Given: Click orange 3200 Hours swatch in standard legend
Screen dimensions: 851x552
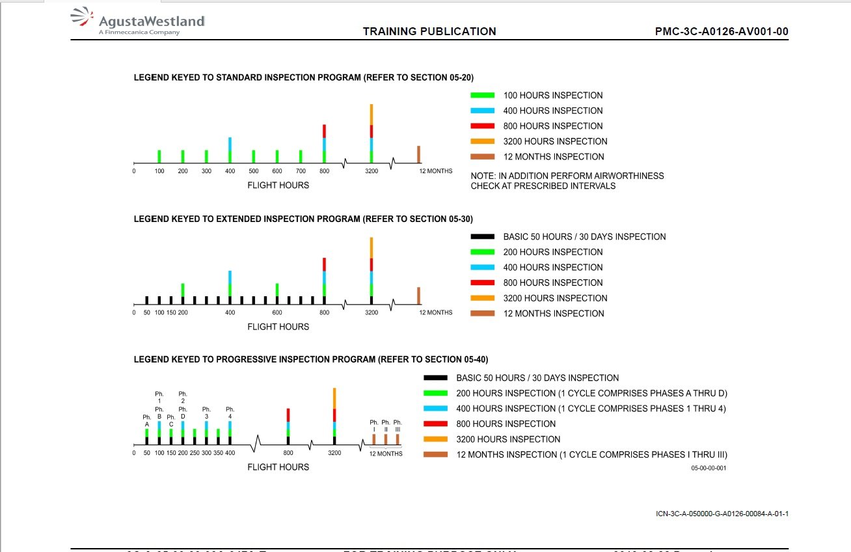Looking at the screenshot, I should 482,141.
